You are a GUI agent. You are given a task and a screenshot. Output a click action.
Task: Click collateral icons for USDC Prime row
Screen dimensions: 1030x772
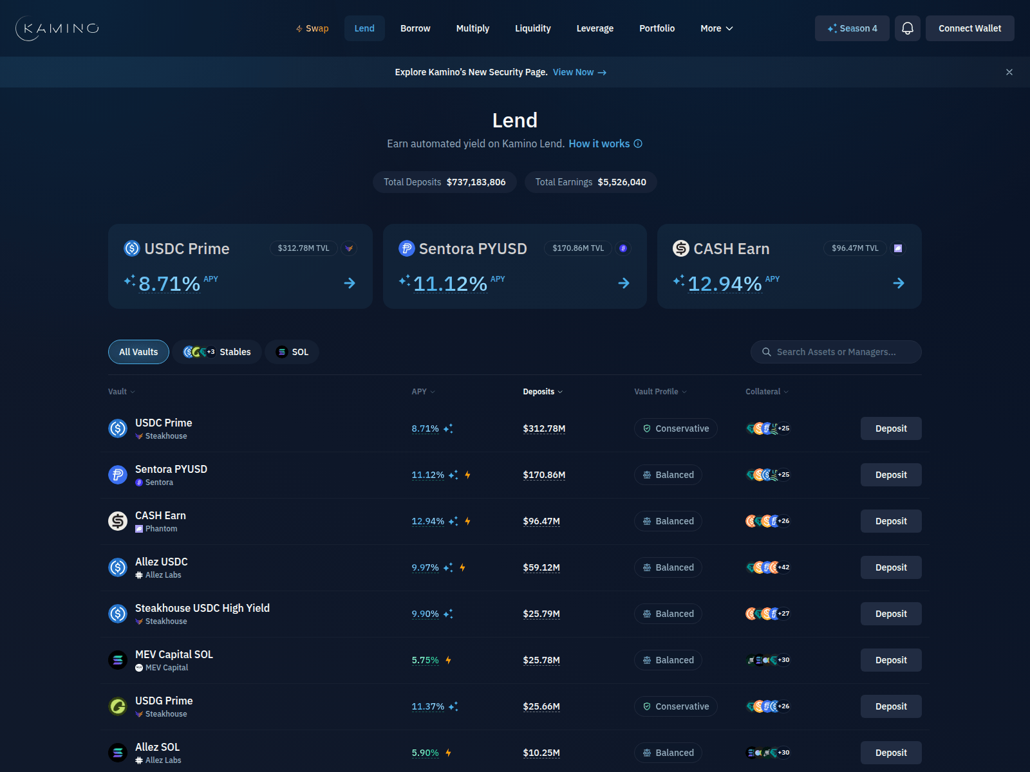[x=768, y=428]
